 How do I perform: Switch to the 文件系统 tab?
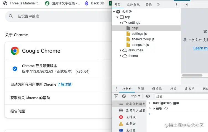pos(133,5)
